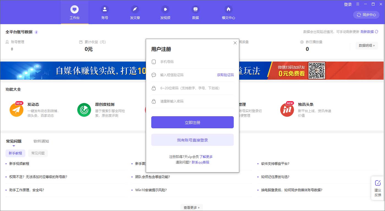Open the 爆文中心 trending articles center
385x211 pixels.
pyautogui.click(x=228, y=12)
